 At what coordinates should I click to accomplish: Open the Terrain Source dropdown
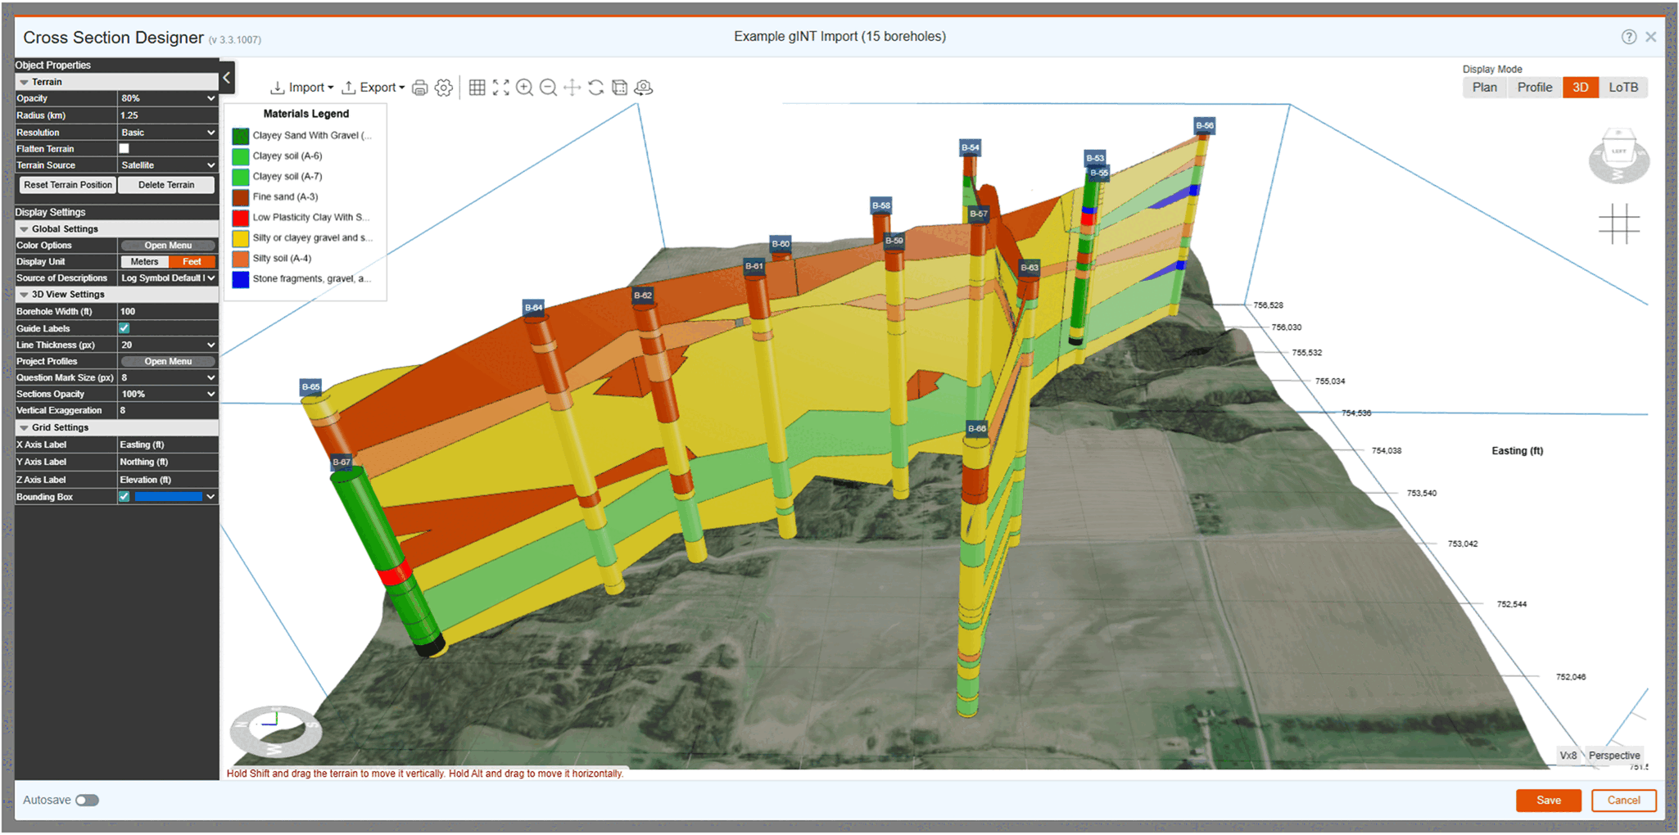coord(167,165)
